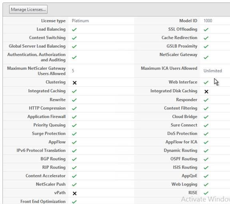
Task: Click the Global Server Load Balancing label
Action: click(37, 46)
